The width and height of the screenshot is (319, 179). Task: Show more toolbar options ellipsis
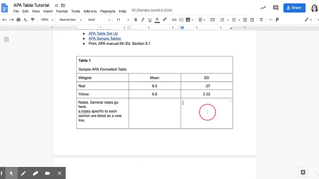(x=270, y=20)
